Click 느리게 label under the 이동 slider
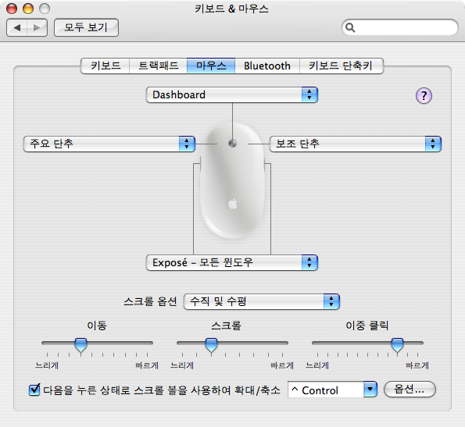The height and width of the screenshot is (427, 465). [47, 365]
